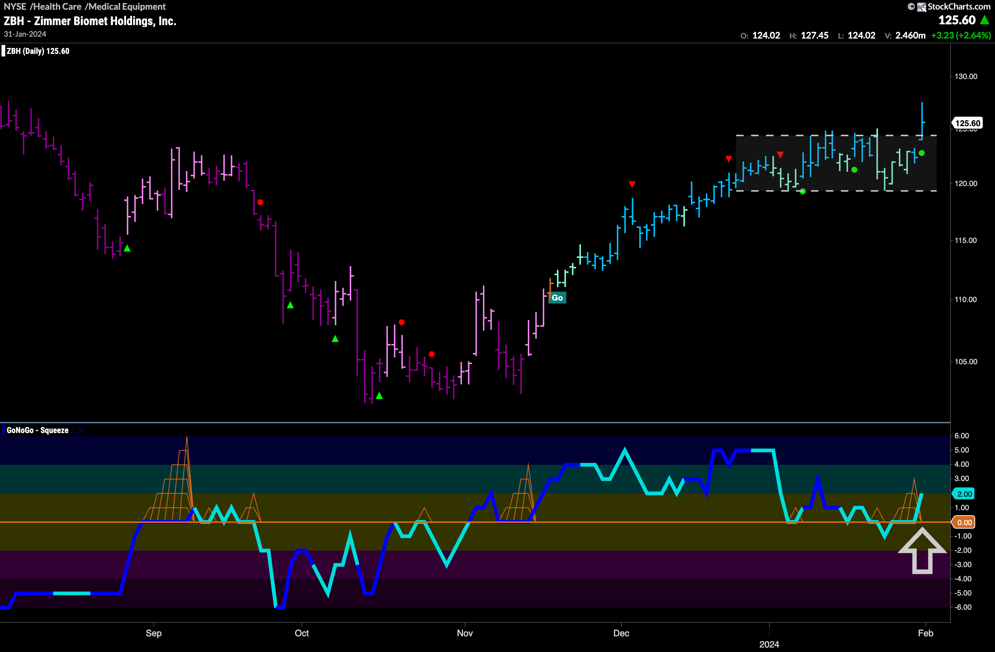
Task: Click the red circle marker above the mid-October bounce
Action: click(x=402, y=322)
